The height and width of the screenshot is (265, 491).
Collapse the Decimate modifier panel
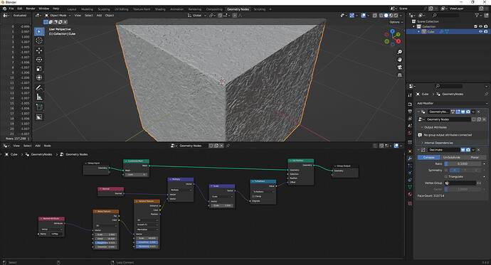pos(418,150)
